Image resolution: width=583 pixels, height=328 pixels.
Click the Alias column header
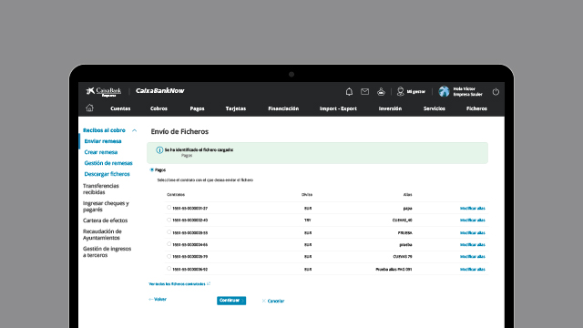[407, 194]
